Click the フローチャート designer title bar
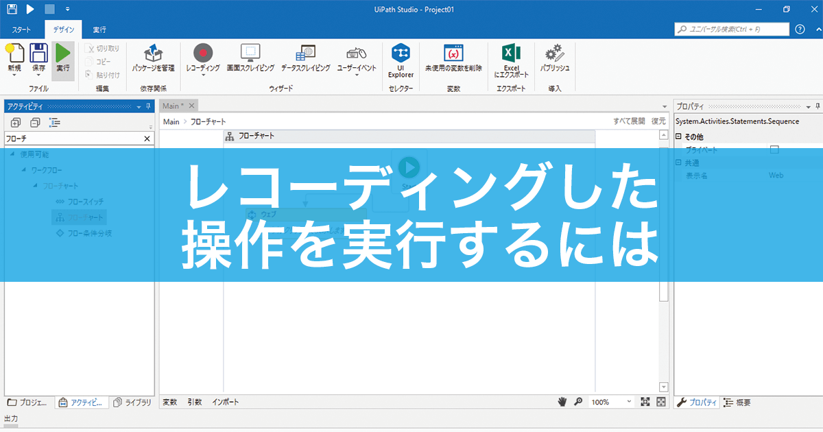The height and width of the screenshot is (432, 823). [409, 136]
